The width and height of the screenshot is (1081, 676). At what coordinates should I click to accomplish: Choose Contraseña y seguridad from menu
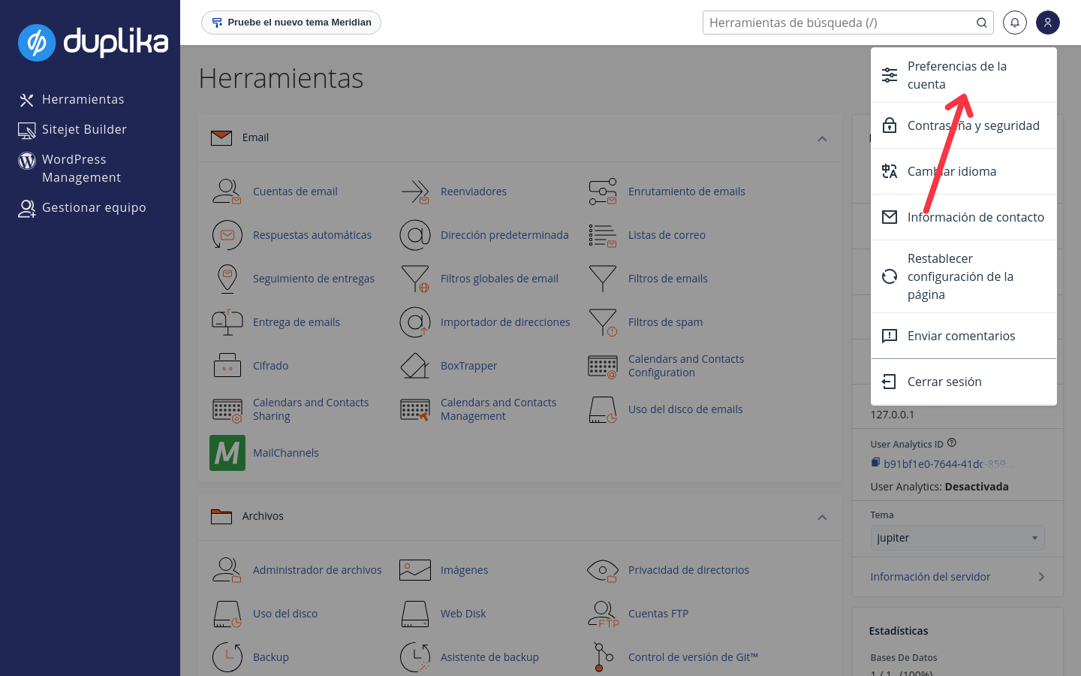point(964,125)
